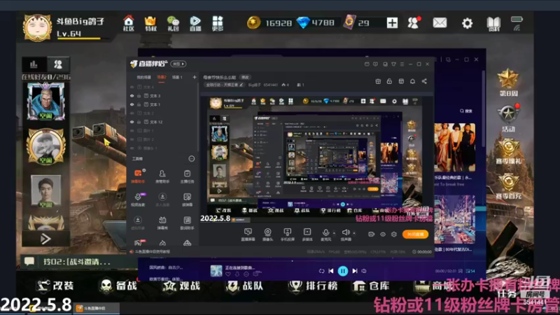This screenshot has height=315, width=560.
Task: Open the game 排行榜 leaderboard menu
Action: pos(313,286)
